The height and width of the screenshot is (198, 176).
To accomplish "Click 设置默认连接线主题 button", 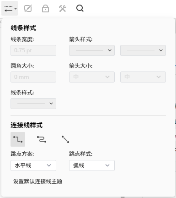I will (37, 181).
